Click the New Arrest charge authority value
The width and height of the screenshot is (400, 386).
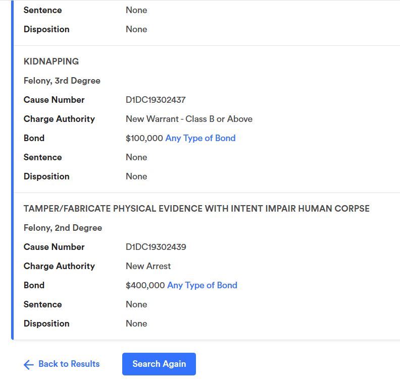click(148, 266)
